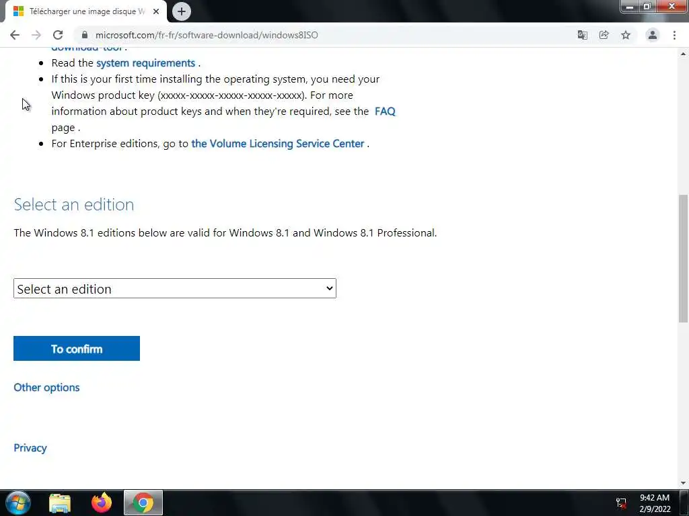
Task: Open the Chrome profile avatar menu
Action: 653,35
